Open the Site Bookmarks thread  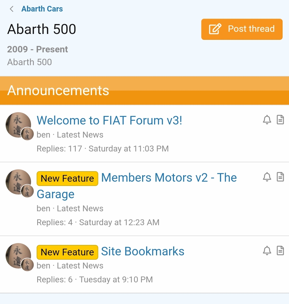coord(143,251)
